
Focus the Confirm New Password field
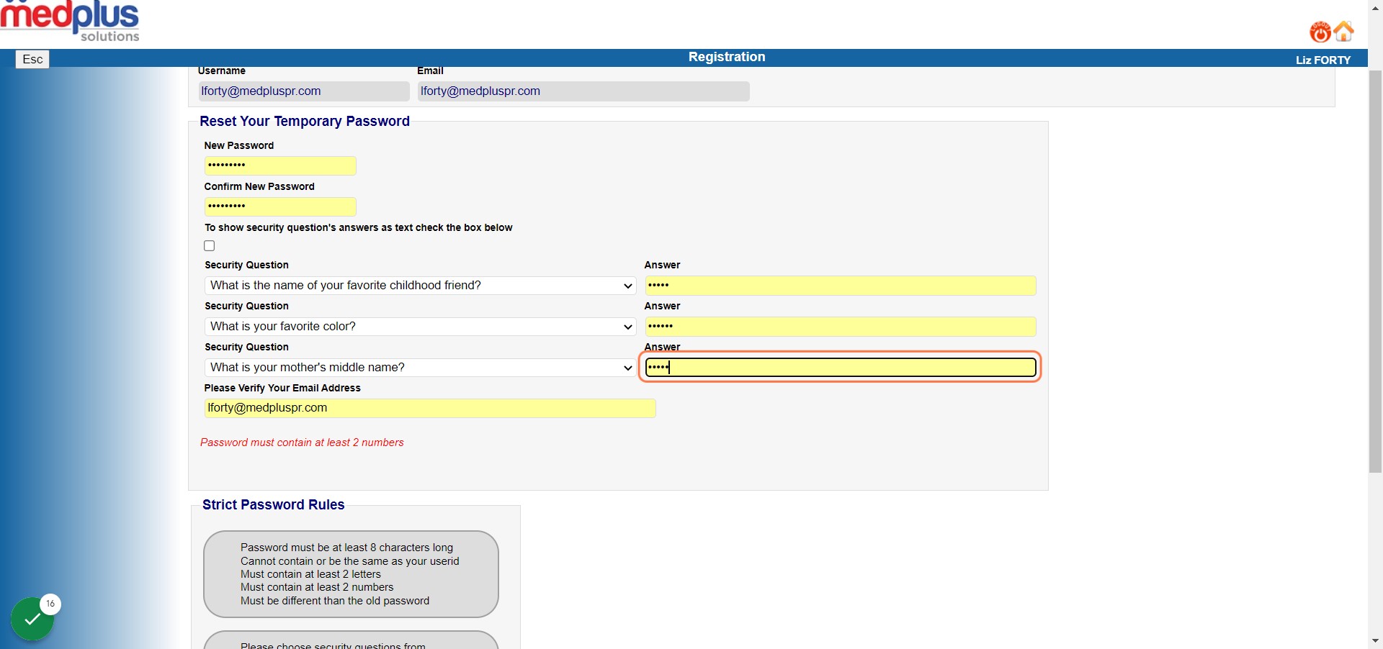[280, 206]
